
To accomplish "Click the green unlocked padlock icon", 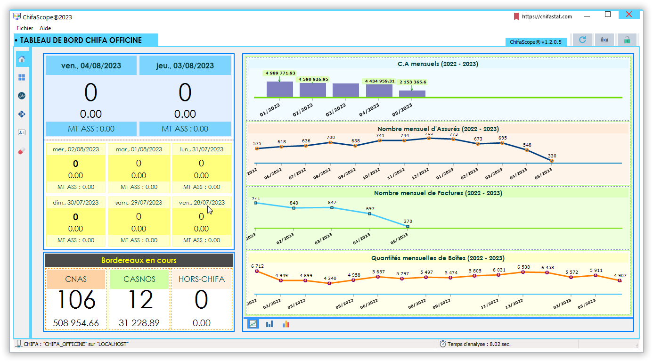I will [627, 40].
